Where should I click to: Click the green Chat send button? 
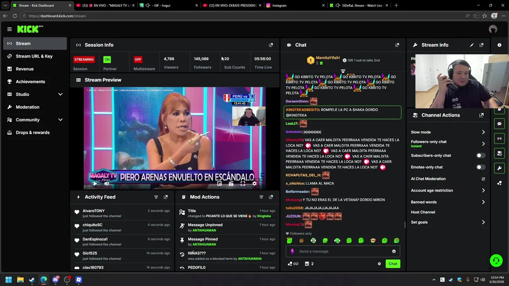coord(393,264)
